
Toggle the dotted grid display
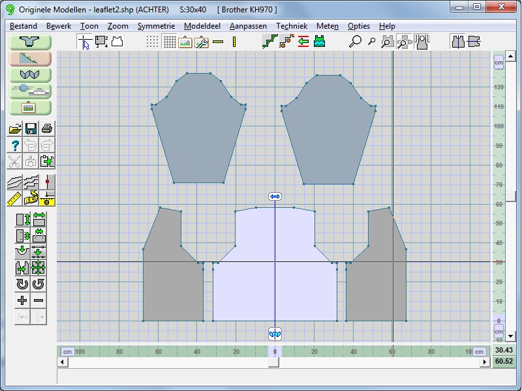tap(153, 42)
